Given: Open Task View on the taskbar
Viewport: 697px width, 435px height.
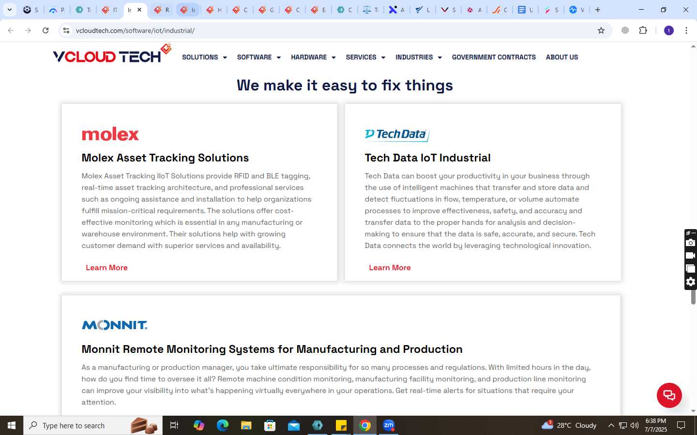Looking at the screenshot, I should coord(174,425).
